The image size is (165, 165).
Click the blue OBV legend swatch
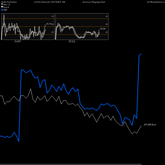(x=2, y=10)
